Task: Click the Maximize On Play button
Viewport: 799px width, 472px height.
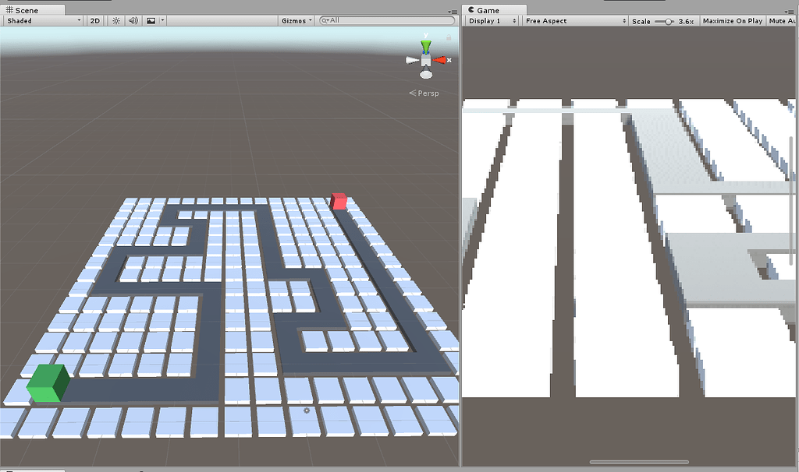Action: pos(732,20)
